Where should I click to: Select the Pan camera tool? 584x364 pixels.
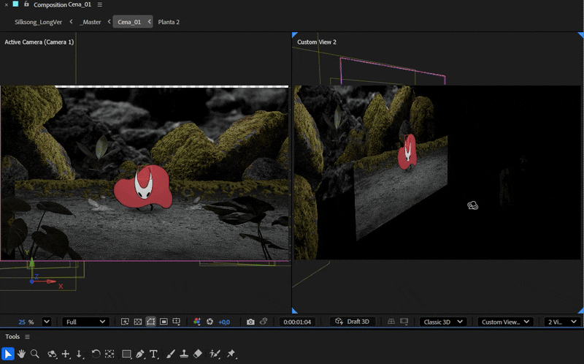click(66, 354)
